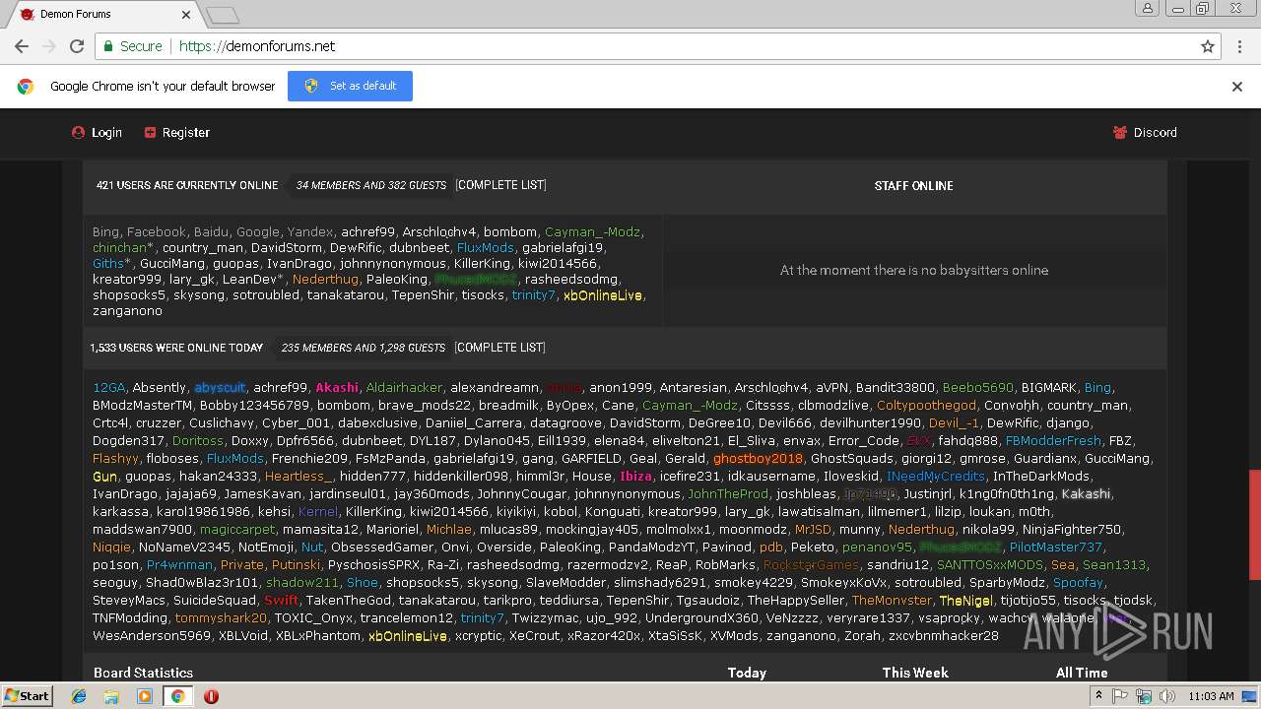
Task: Bookmark this page with star icon
Action: click(1208, 46)
